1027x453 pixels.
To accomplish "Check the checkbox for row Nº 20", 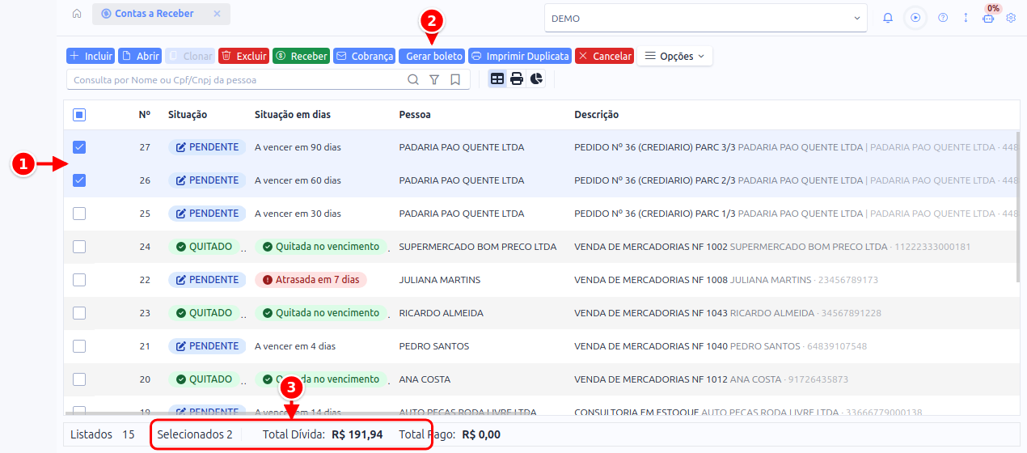I will click(x=79, y=379).
